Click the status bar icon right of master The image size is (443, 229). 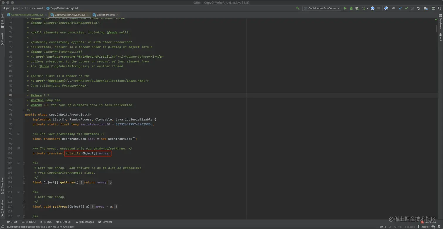(433, 227)
